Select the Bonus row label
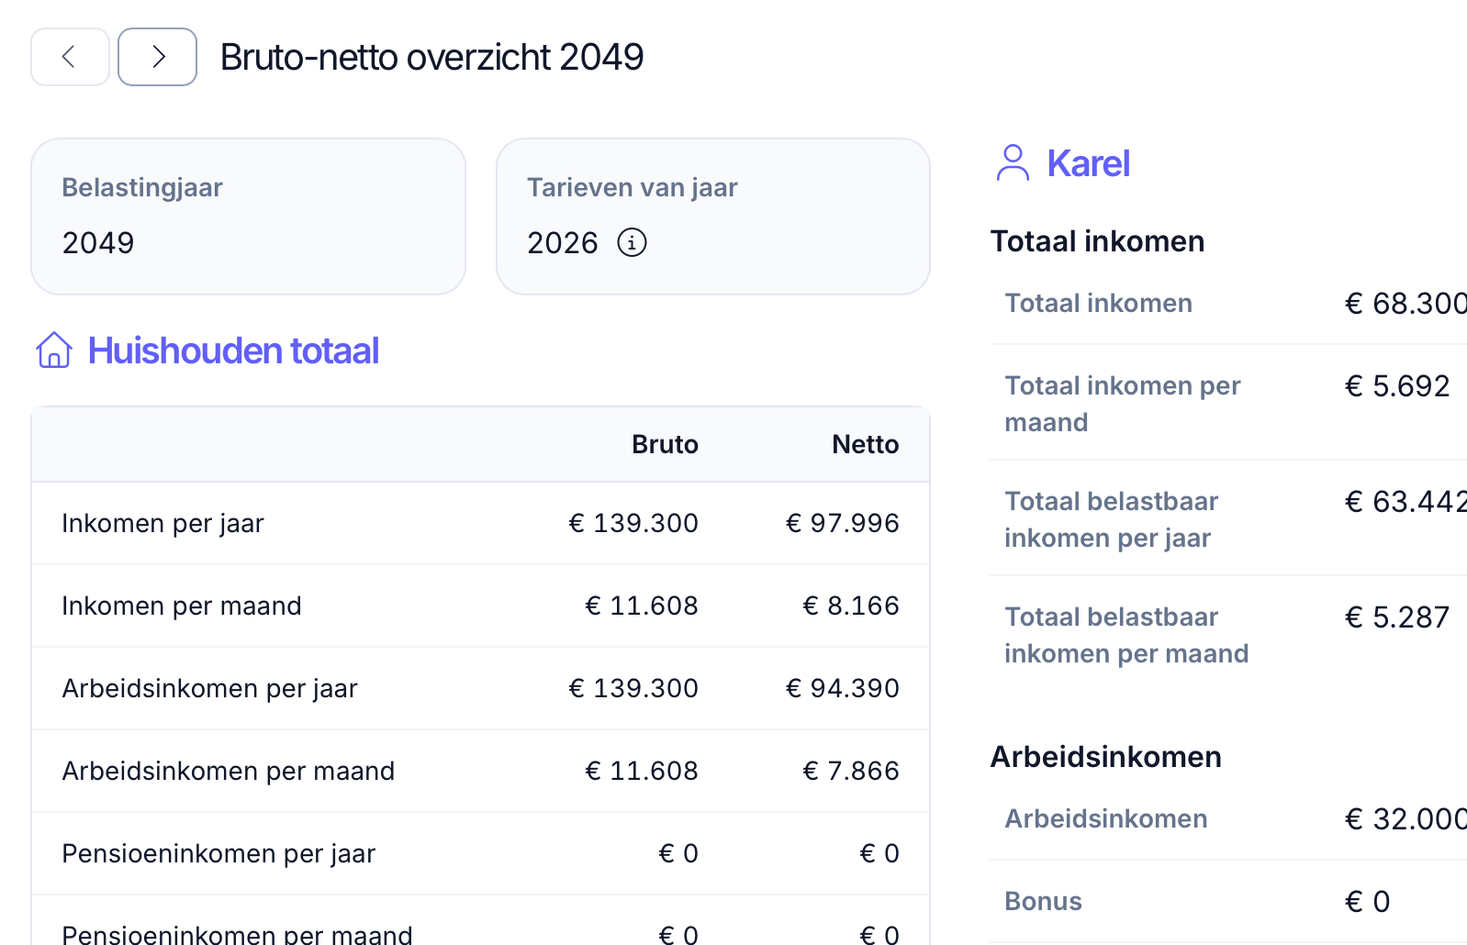The width and height of the screenshot is (1467, 945). pyautogui.click(x=1043, y=901)
